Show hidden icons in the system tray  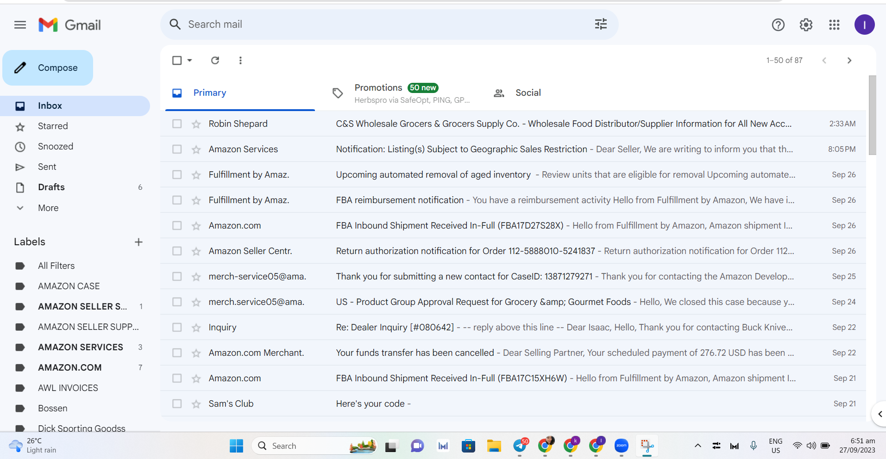pos(697,446)
